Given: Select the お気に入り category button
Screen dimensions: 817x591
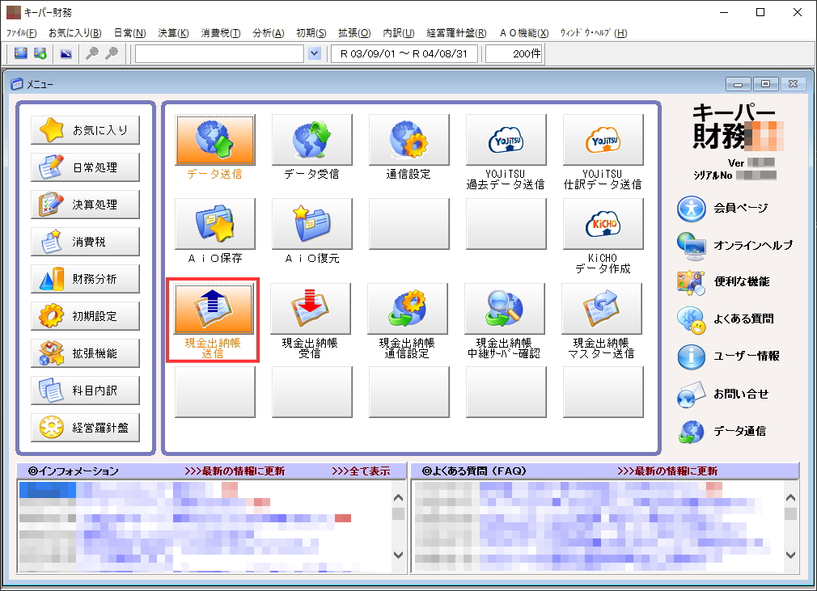Looking at the screenshot, I should click(86, 129).
